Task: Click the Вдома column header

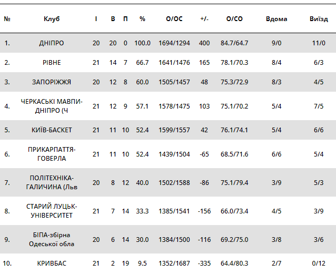Action: click(277, 19)
